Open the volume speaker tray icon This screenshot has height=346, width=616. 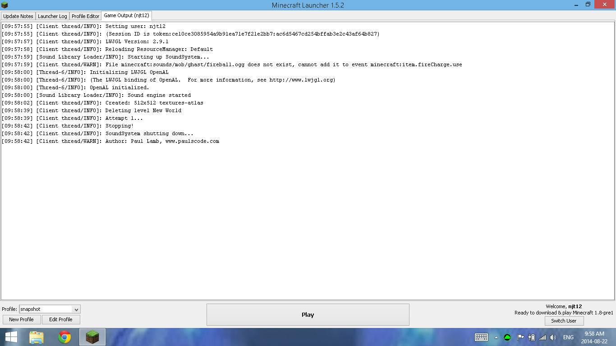point(553,337)
